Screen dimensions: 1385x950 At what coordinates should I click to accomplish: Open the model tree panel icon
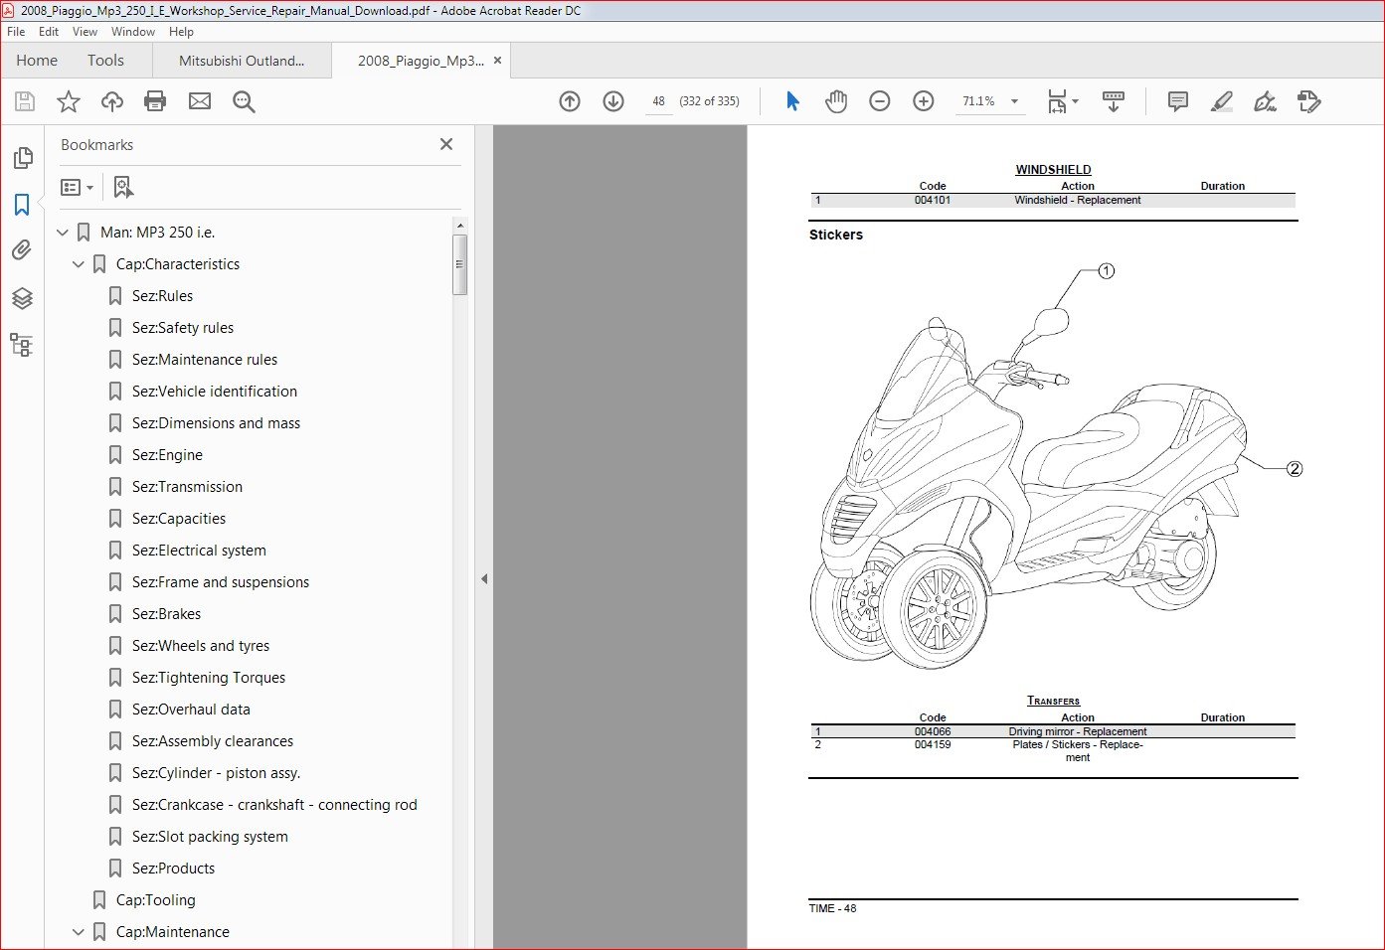click(x=22, y=345)
